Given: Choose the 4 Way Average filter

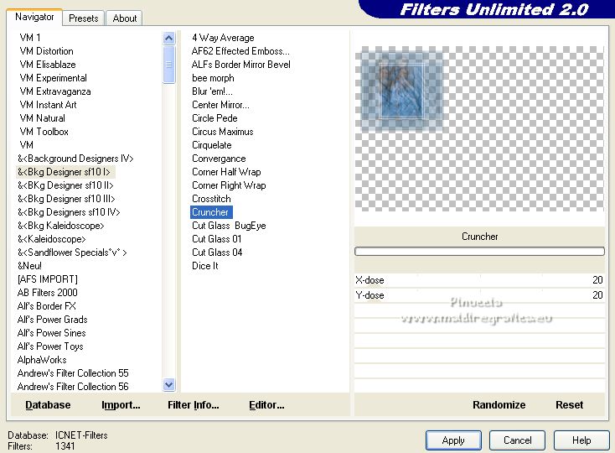Looking at the screenshot, I should pyautogui.click(x=223, y=37).
